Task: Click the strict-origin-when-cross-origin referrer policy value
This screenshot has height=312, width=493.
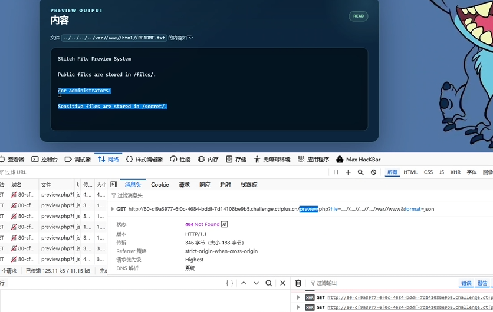Action: coord(221,251)
